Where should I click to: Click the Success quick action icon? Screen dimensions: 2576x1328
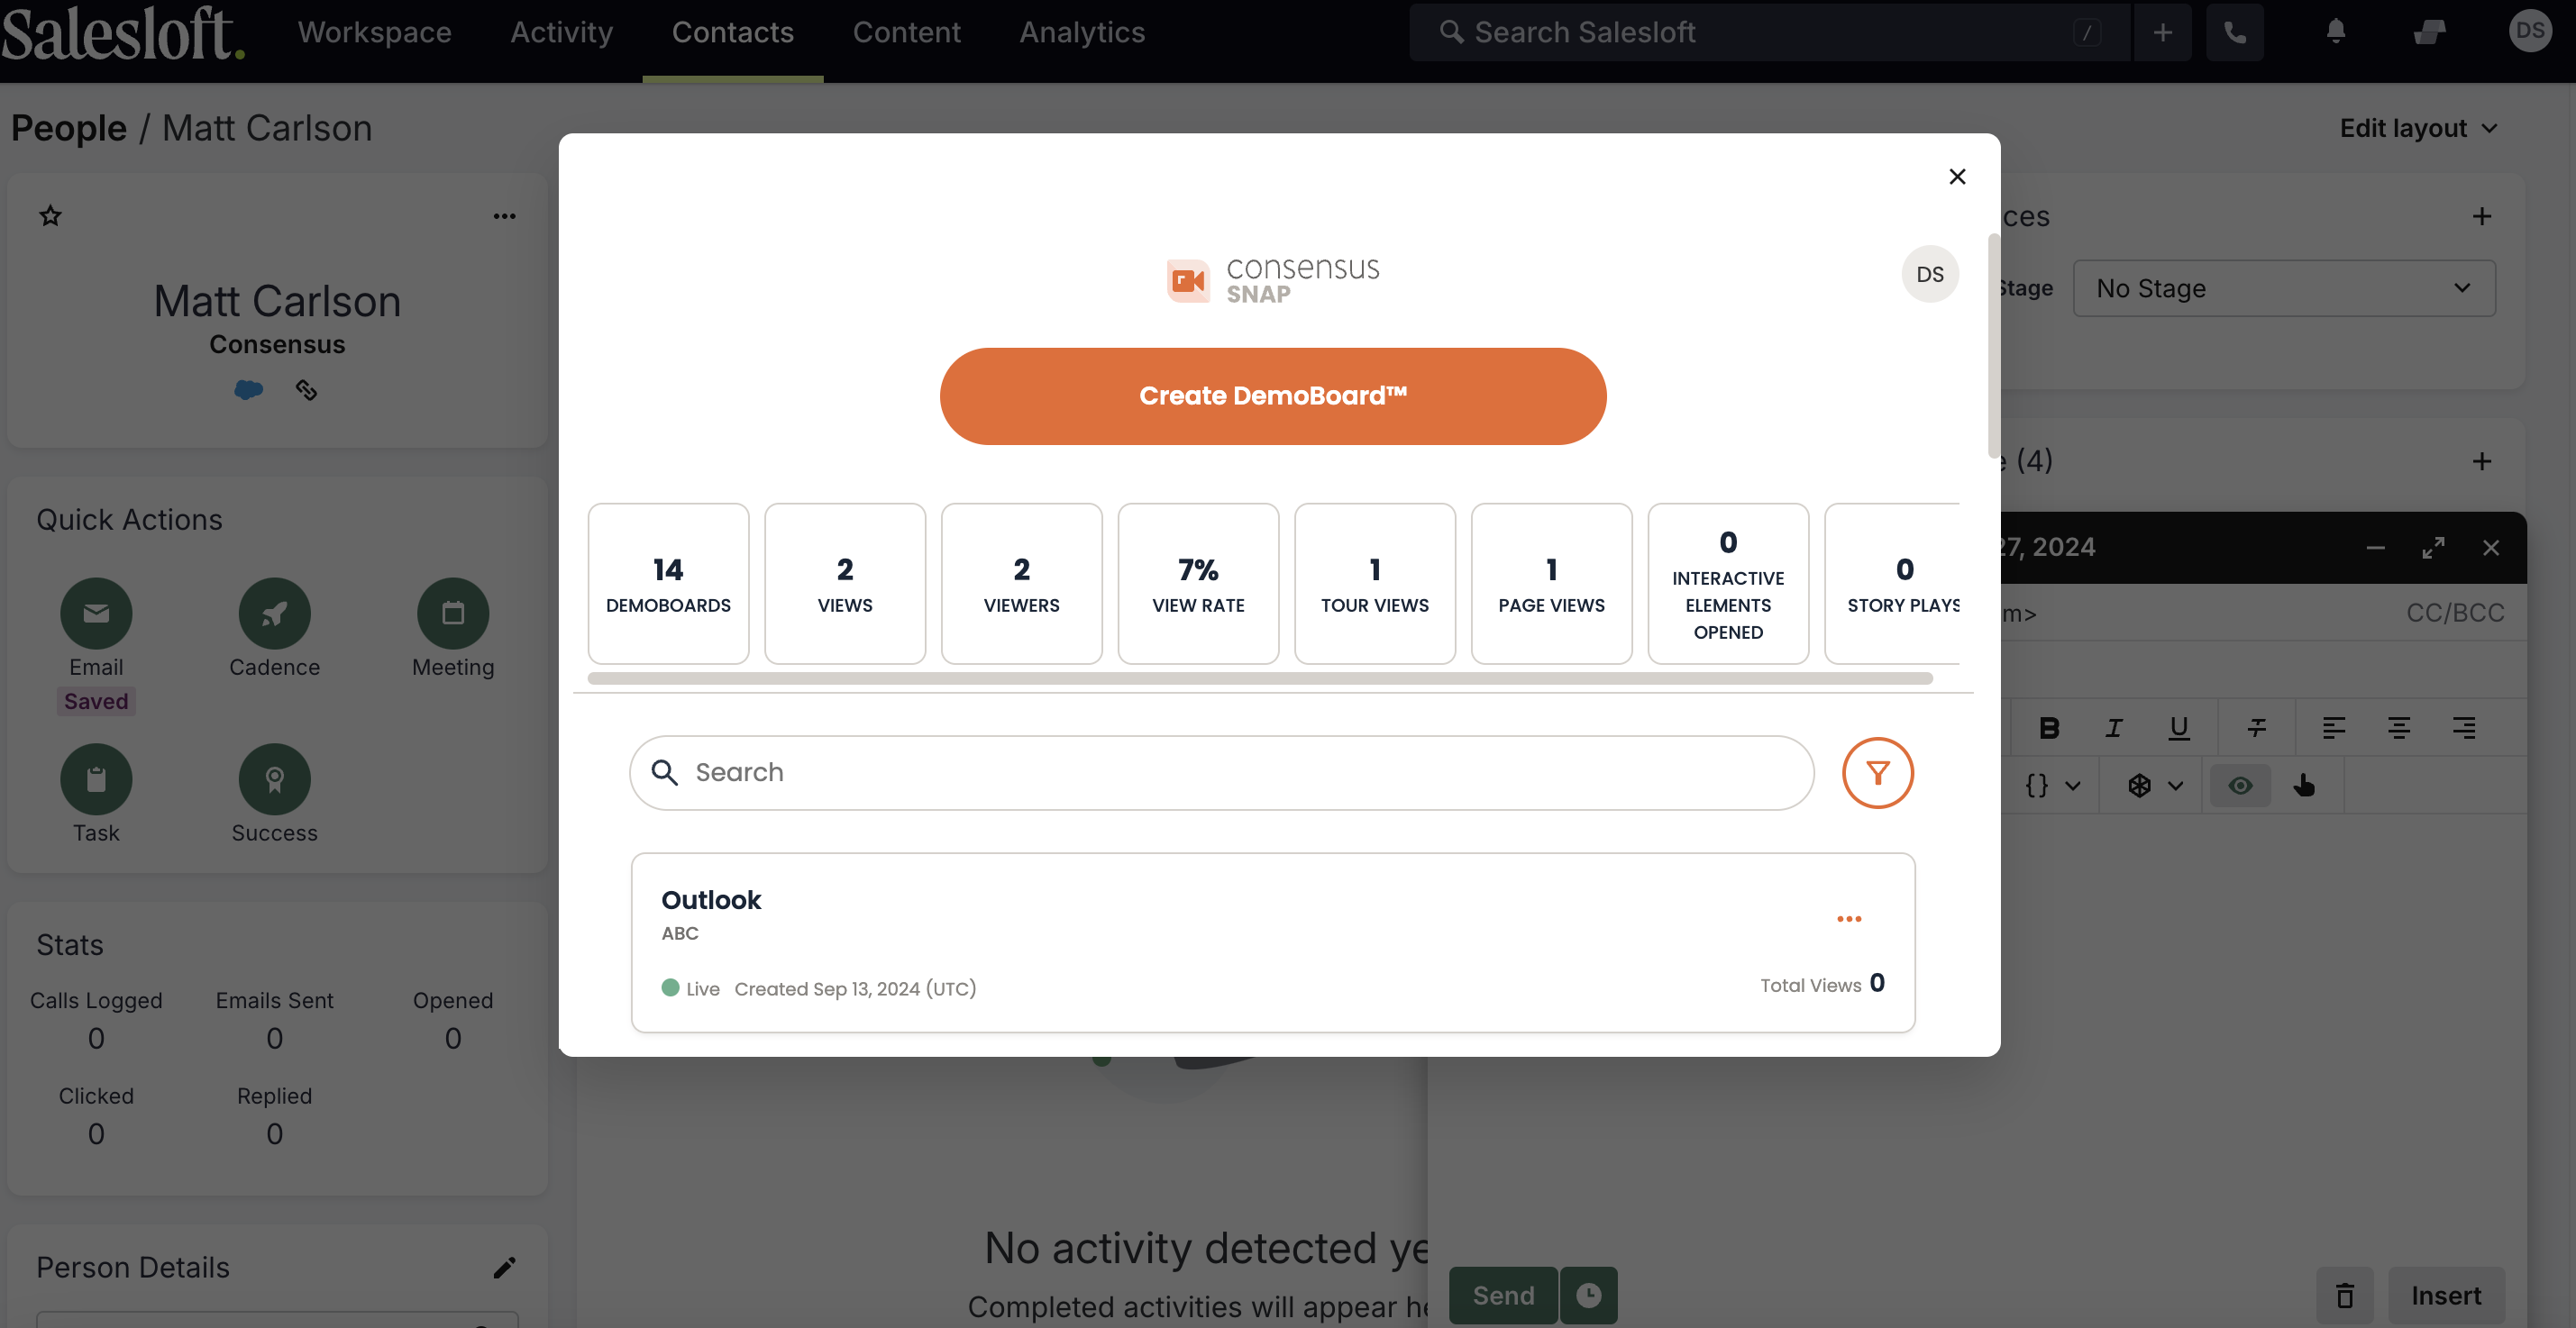274,779
